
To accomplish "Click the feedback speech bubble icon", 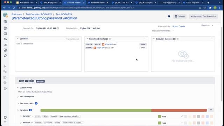I will coord(169,16).
